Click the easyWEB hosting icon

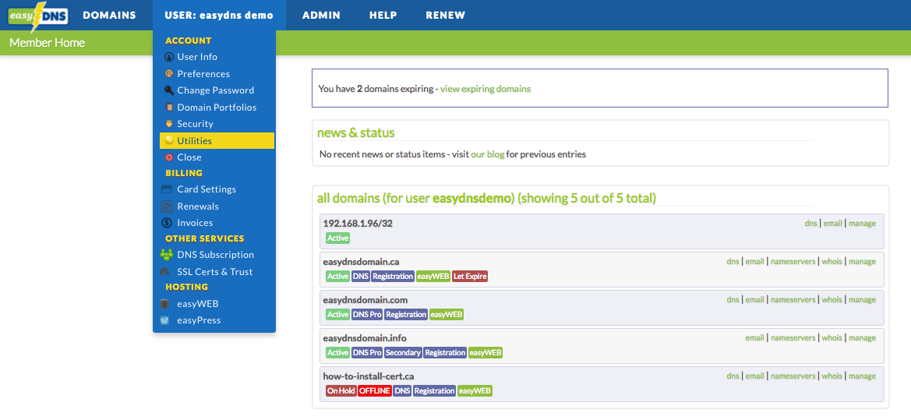(165, 303)
